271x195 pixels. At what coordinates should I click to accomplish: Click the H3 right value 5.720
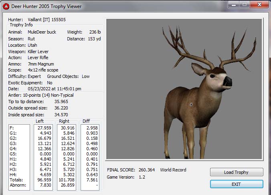click(69, 169)
